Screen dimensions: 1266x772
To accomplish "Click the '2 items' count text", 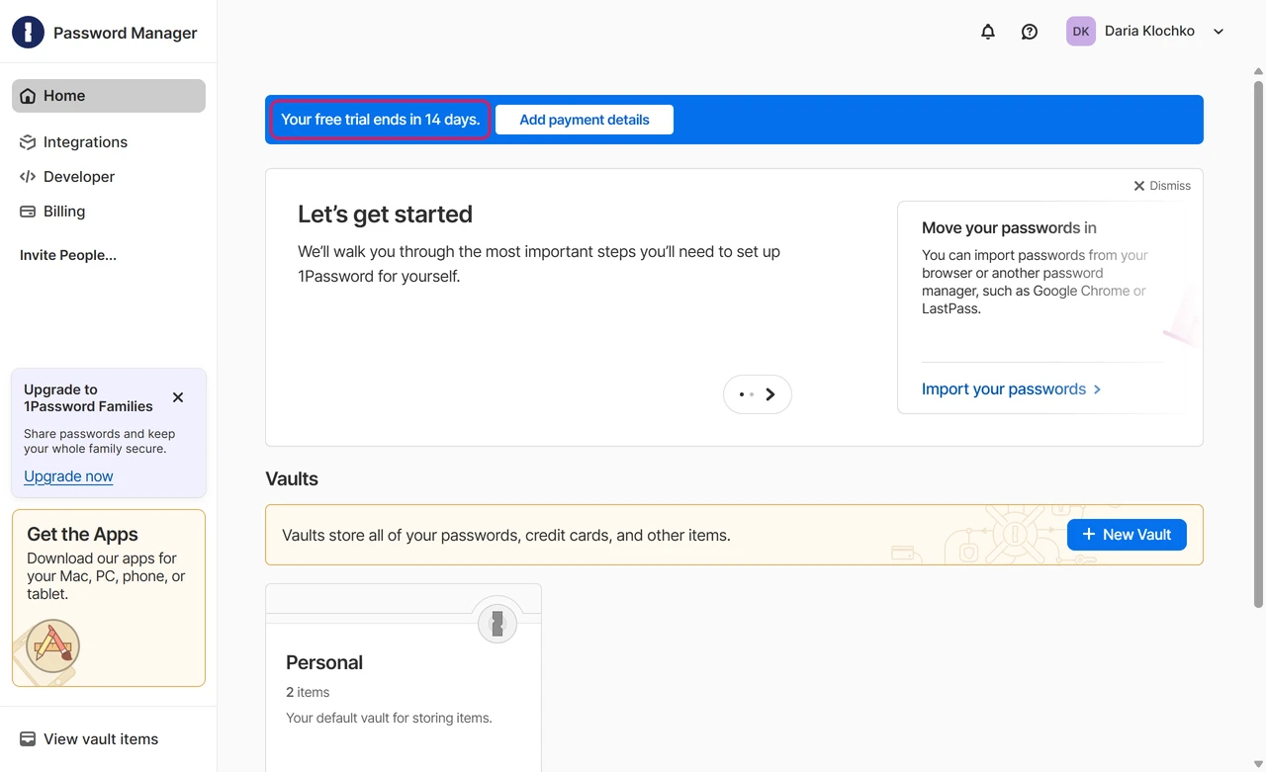I will pos(308,692).
